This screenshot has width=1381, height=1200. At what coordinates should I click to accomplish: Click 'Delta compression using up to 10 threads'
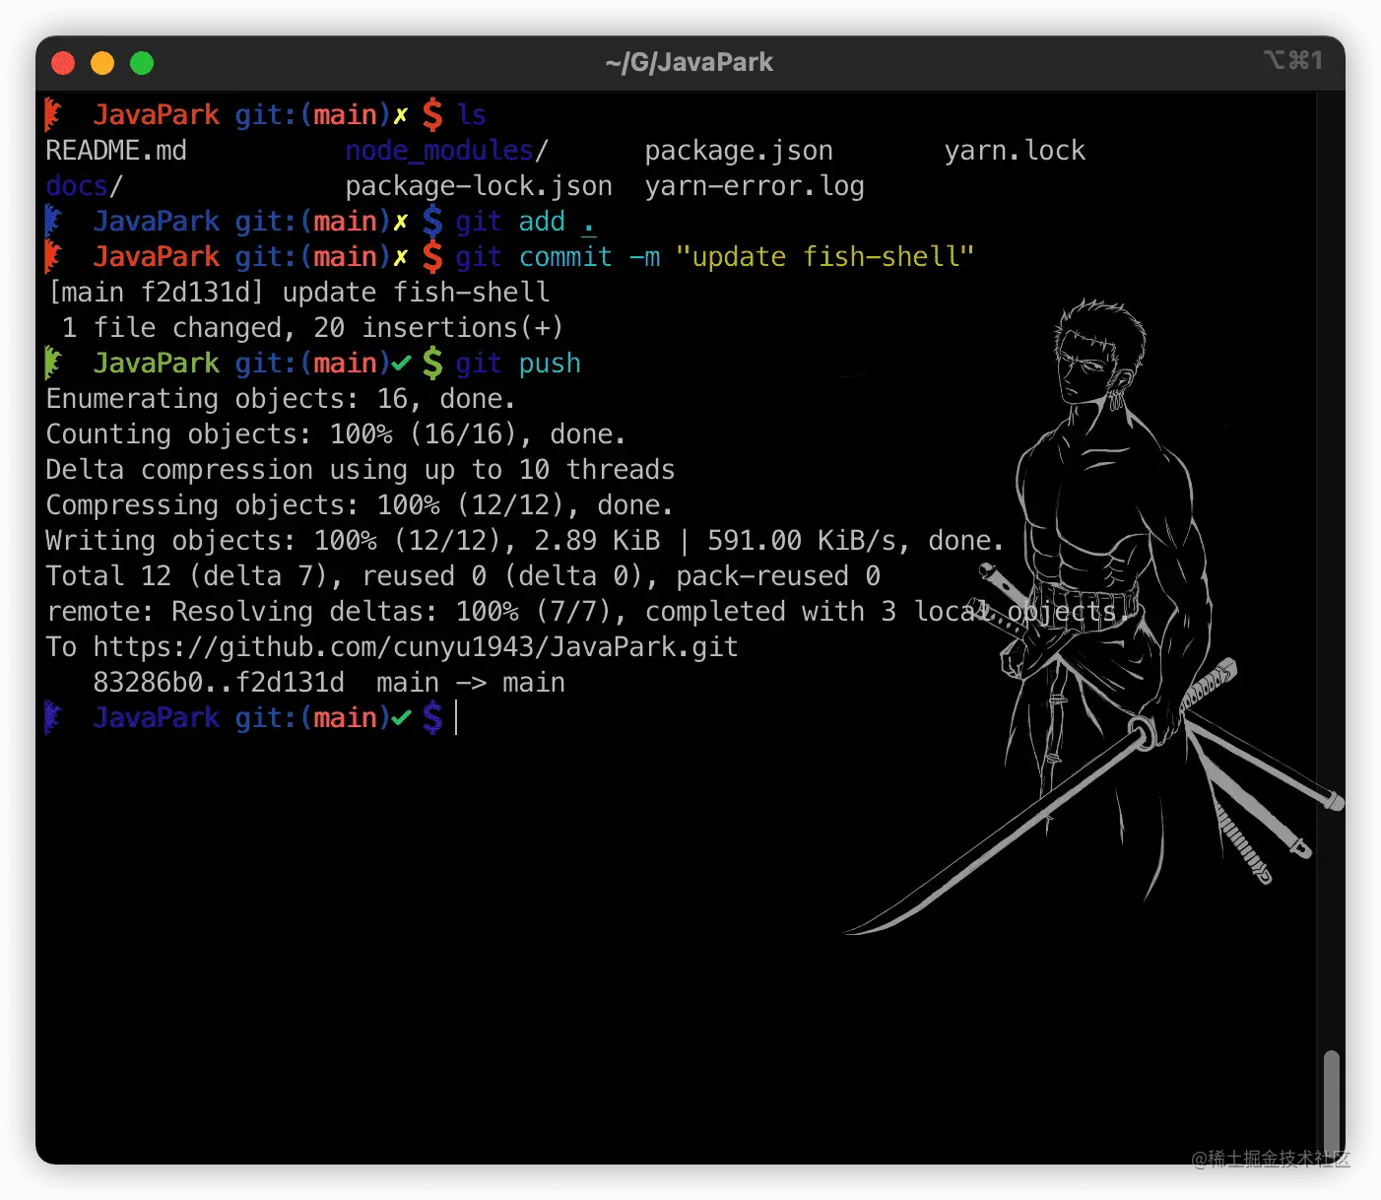click(x=361, y=470)
